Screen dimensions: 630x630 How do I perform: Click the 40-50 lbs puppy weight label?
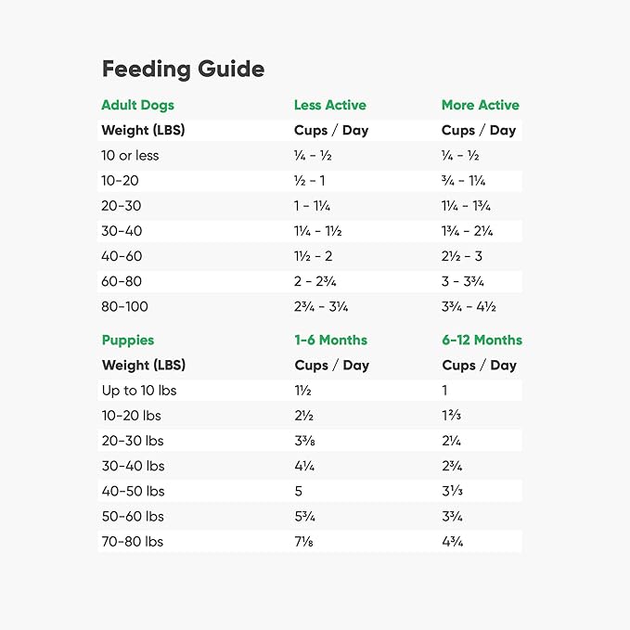(x=133, y=491)
